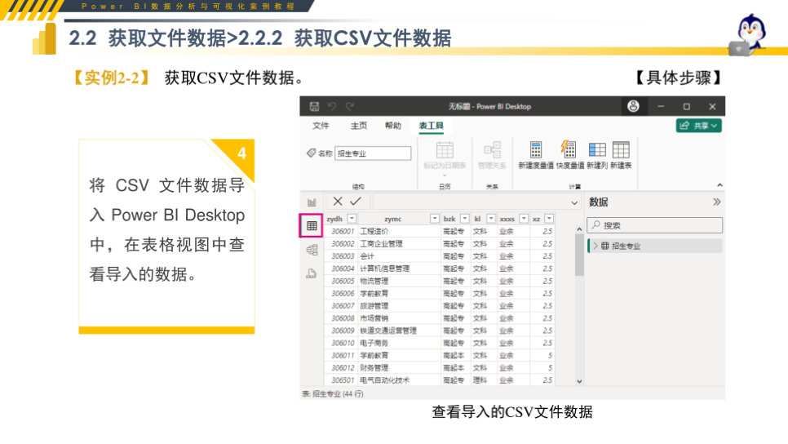
Task: Click the search magnifier icon in 数据 pane
Action: [596, 224]
